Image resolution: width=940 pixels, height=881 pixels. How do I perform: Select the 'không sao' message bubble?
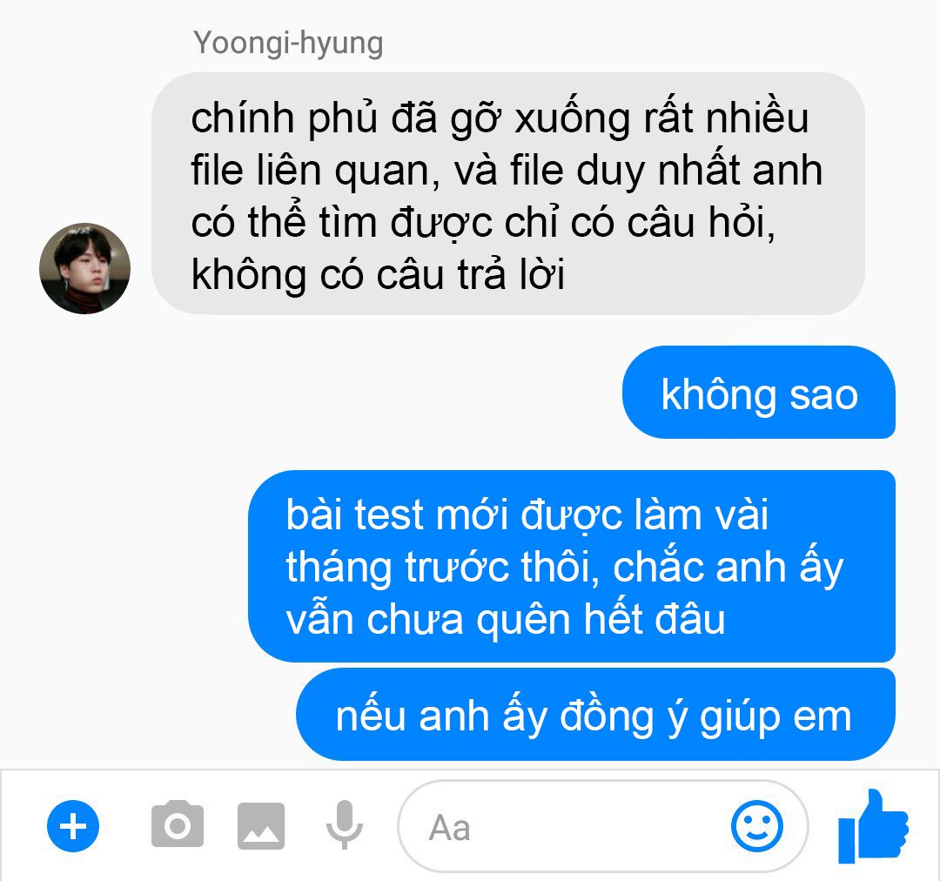[759, 393]
